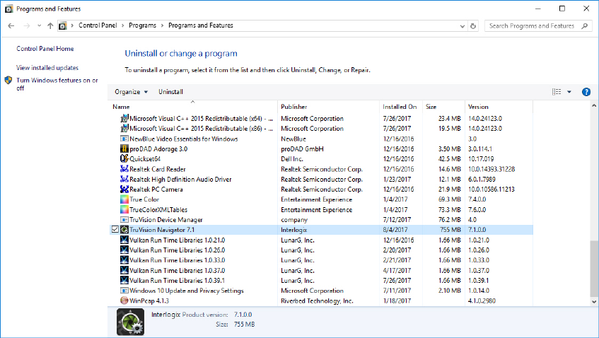Open the recent locations dropdown arrow

point(39,25)
